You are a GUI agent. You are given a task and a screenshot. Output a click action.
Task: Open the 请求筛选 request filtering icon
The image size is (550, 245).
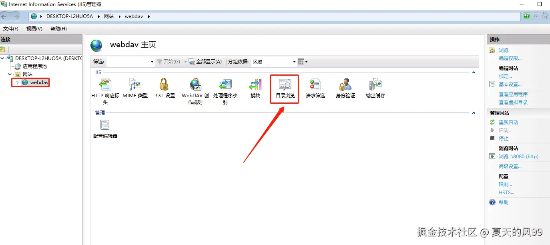315,88
